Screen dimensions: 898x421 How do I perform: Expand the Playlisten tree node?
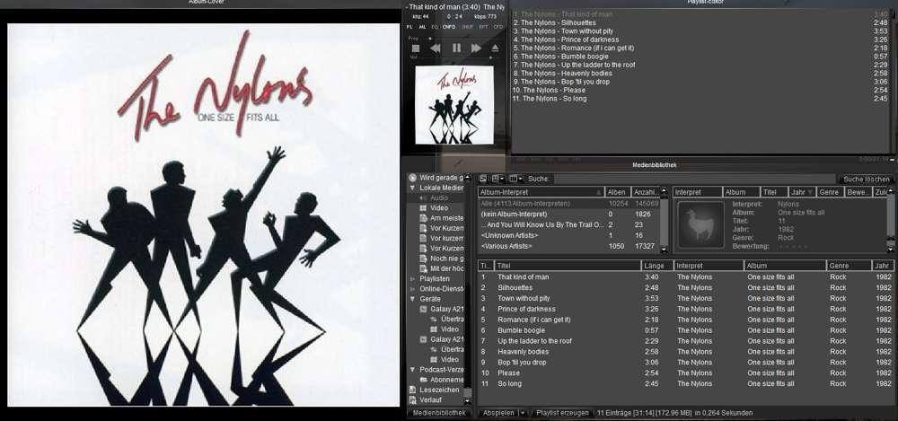tap(412, 279)
